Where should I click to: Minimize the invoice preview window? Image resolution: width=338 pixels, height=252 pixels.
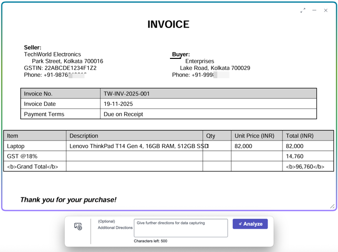pos(314,10)
